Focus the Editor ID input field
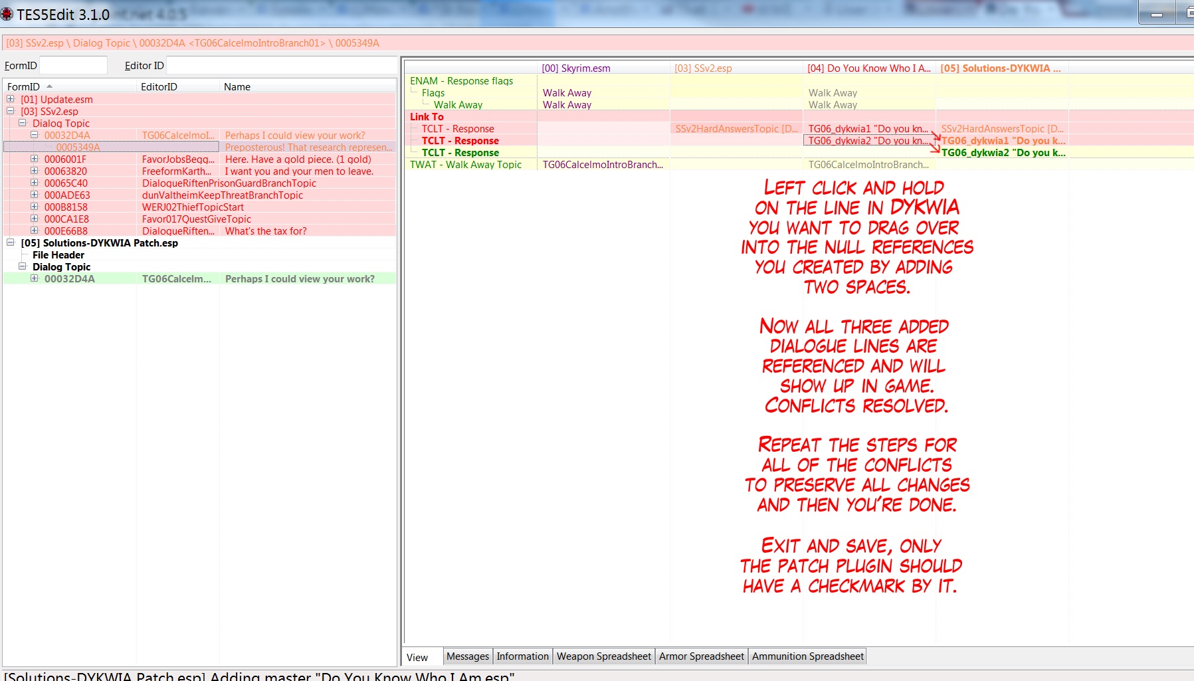1194x681 pixels. pyautogui.click(x=279, y=65)
